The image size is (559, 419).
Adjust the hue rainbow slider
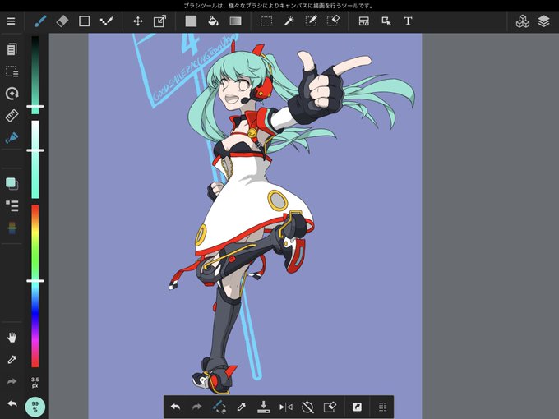pos(35,286)
